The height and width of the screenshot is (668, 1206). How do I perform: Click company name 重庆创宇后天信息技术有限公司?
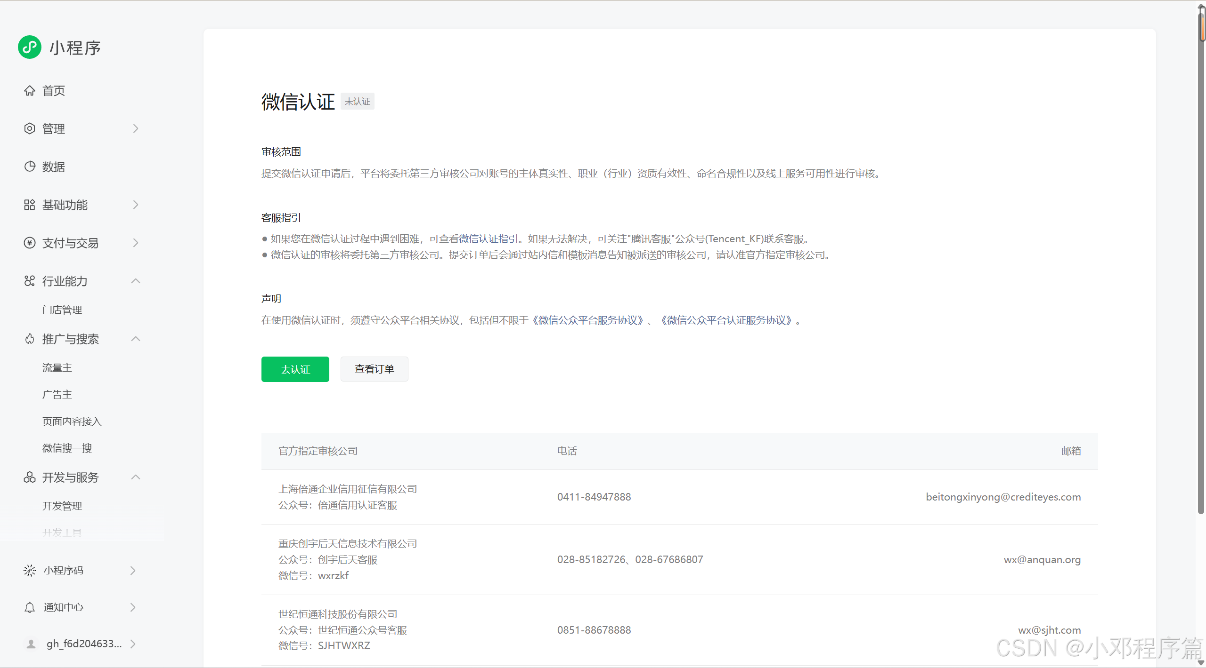(348, 544)
